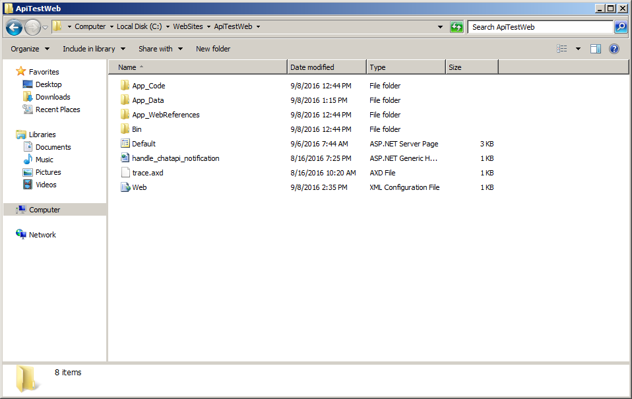
Task: Click the 3 KB size cell
Action: coord(487,144)
